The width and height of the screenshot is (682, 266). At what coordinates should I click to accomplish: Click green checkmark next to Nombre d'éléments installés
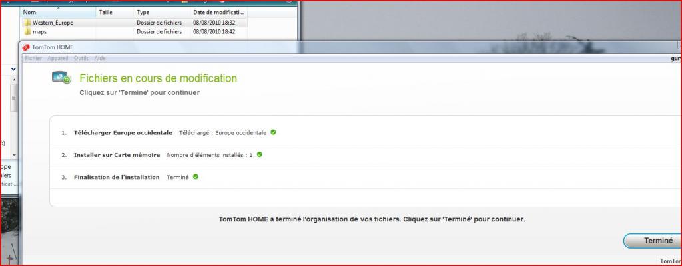[260, 154]
